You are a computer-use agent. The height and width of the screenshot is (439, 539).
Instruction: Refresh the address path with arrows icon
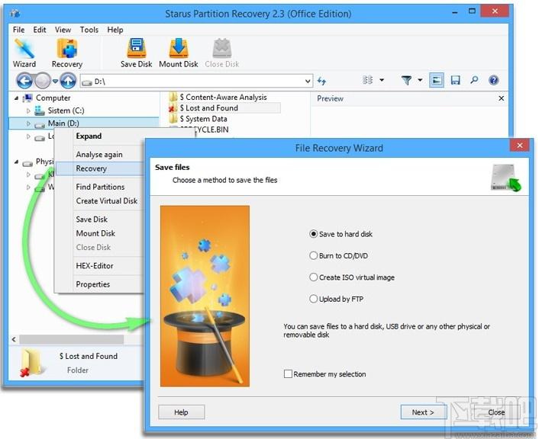point(321,81)
